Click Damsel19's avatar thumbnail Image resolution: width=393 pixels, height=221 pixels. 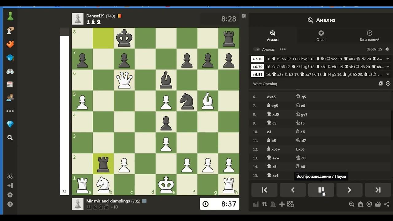[78, 19]
